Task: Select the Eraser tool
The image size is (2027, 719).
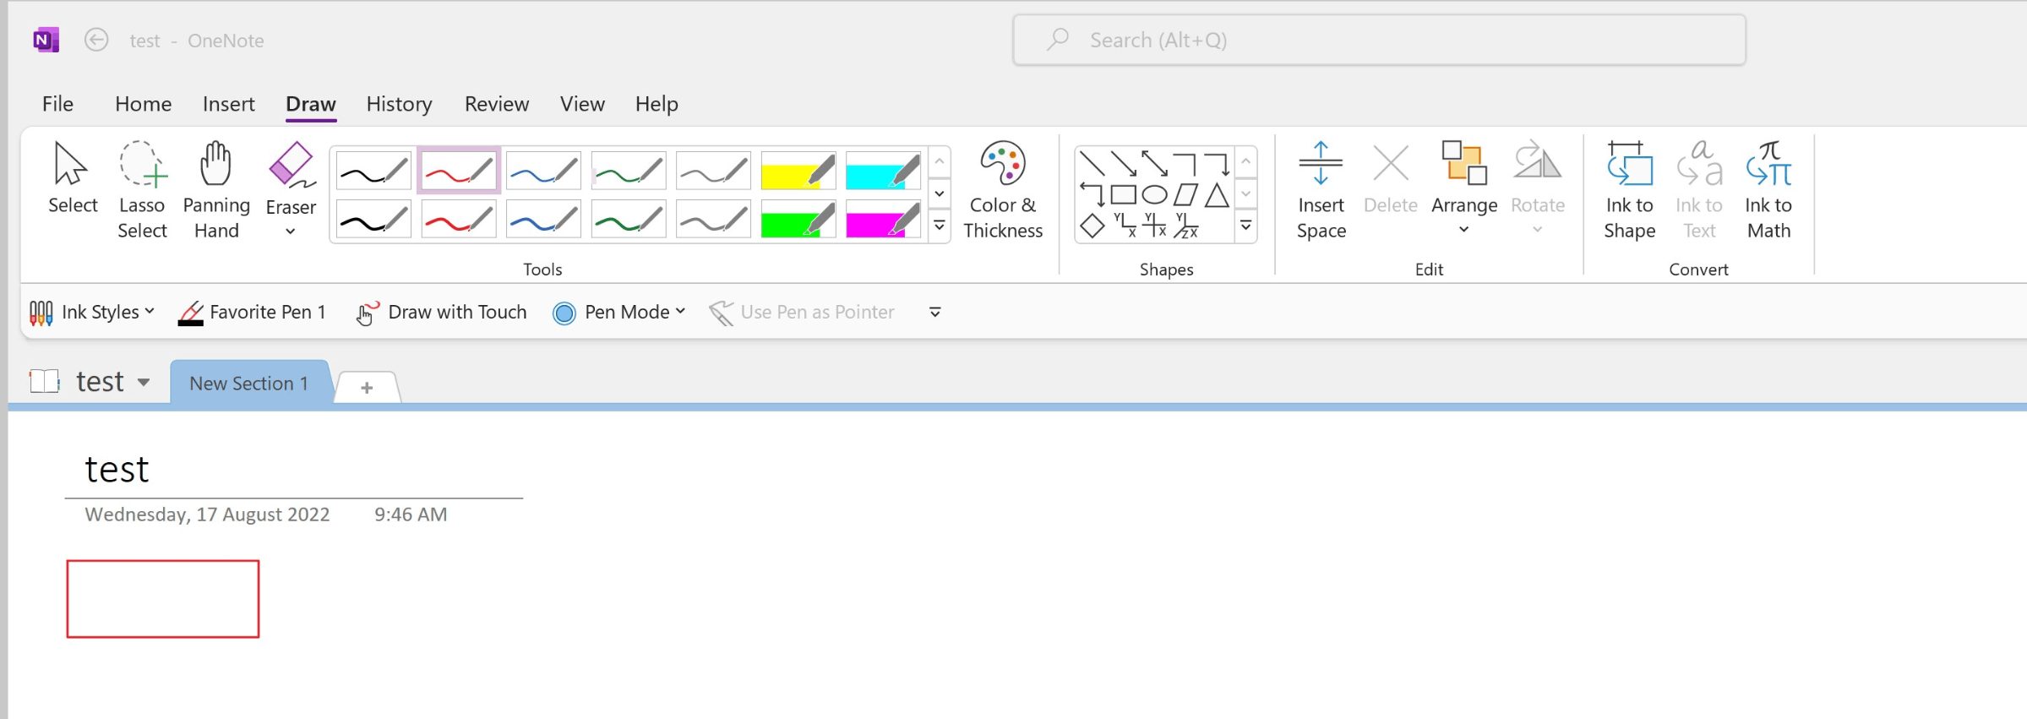Action: (291, 177)
